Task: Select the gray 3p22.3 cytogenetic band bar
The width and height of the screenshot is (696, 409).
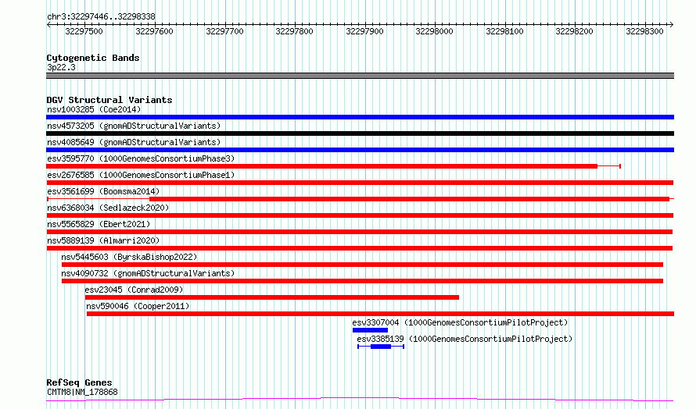Action: click(x=360, y=76)
